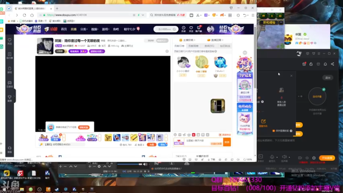The width and height of the screenshot is (343, 193).
Task: Open 任务大厅 icon below the video
Action: (x=43, y=138)
